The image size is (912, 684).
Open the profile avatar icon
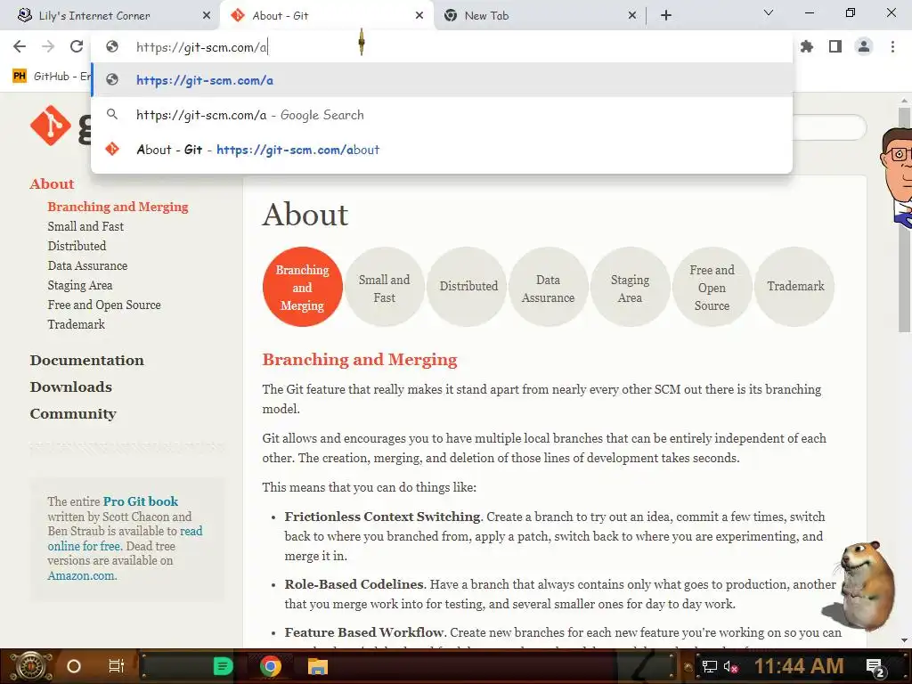pos(864,46)
